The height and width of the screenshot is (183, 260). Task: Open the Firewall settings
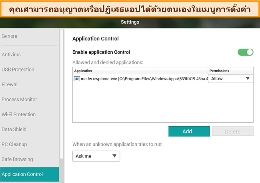coord(10,84)
